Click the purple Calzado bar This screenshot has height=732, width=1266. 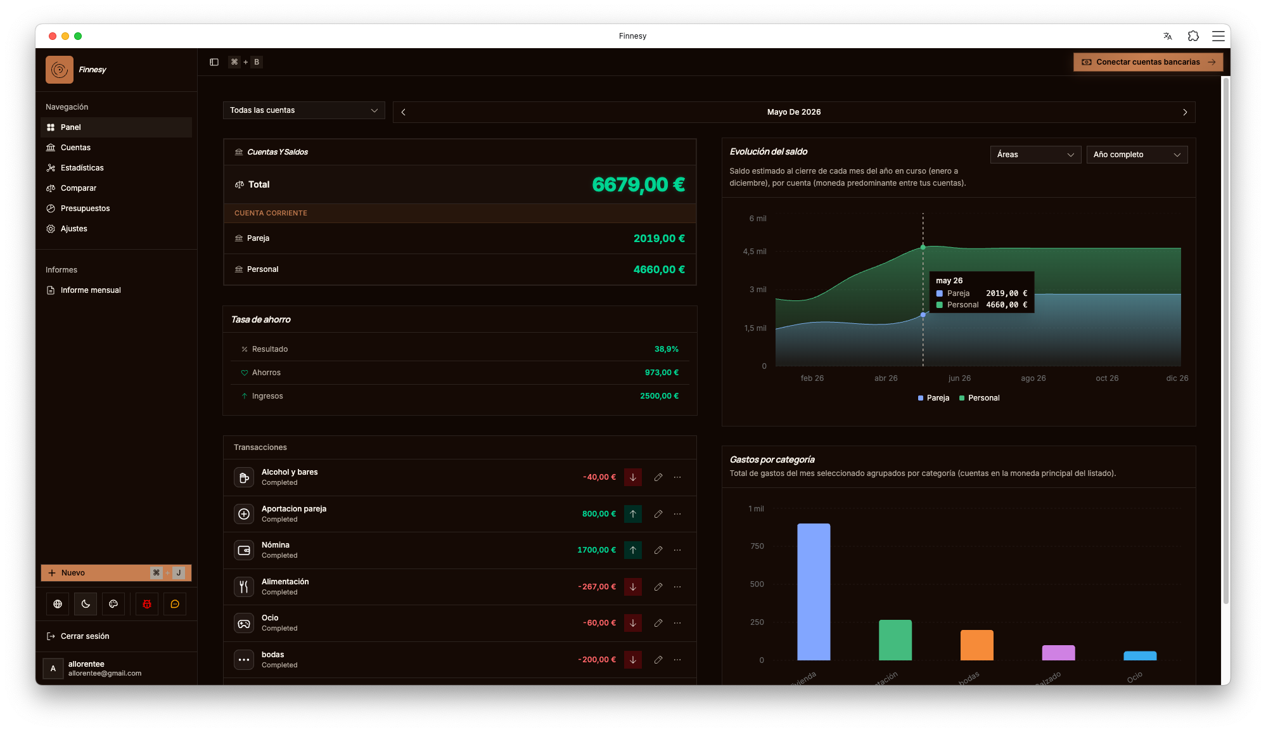click(1058, 653)
